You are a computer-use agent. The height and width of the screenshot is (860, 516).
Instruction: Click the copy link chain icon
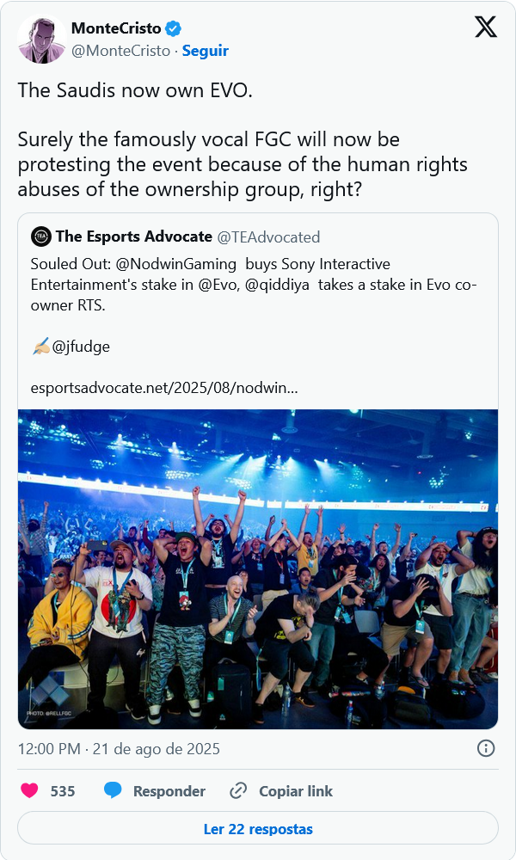click(238, 791)
